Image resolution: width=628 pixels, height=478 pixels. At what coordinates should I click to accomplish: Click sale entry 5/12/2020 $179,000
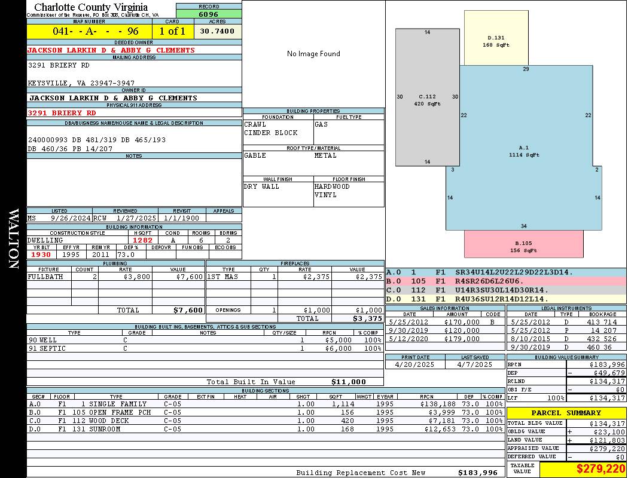446,339
